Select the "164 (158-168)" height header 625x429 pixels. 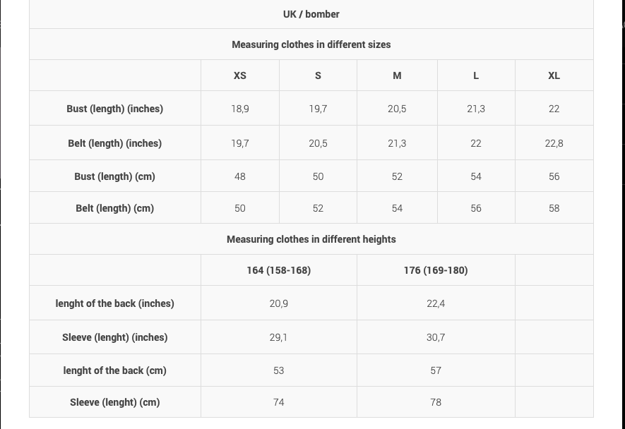[x=278, y=270]
